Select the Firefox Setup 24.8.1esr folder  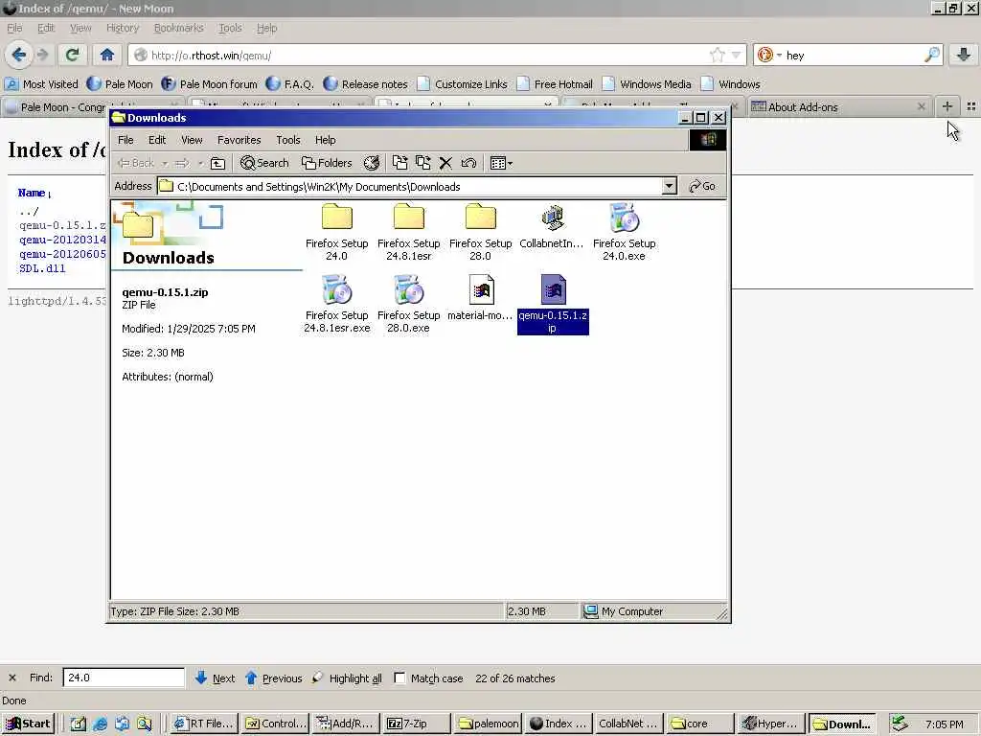pos(408,232)
